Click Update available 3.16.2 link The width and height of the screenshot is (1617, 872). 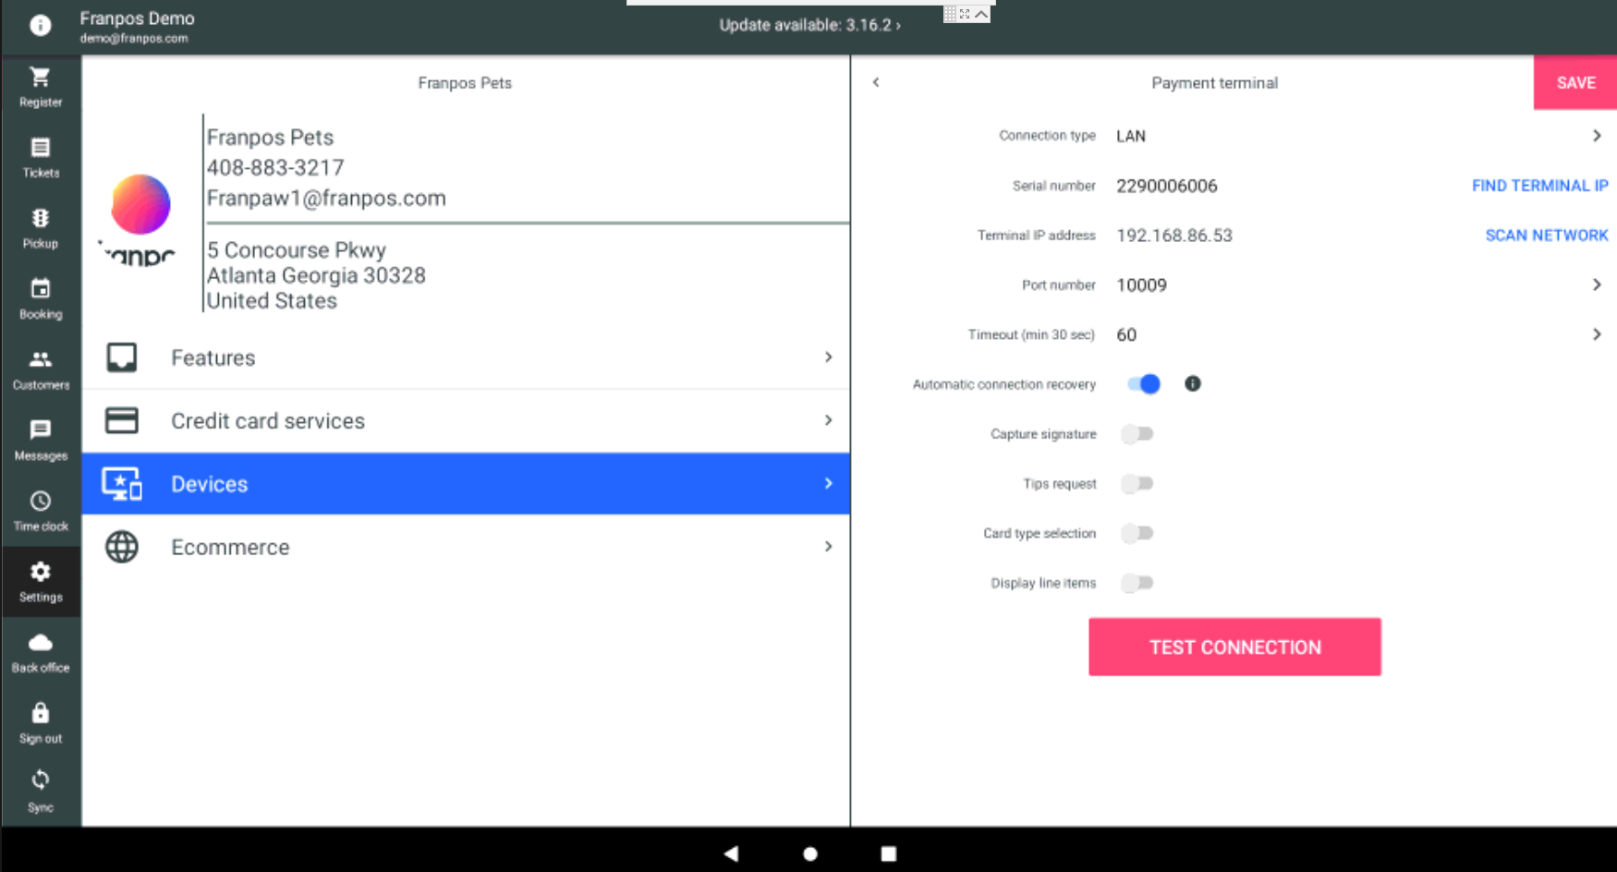[809, 25]
